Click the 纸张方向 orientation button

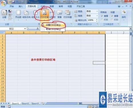click(x=26, y=15)
